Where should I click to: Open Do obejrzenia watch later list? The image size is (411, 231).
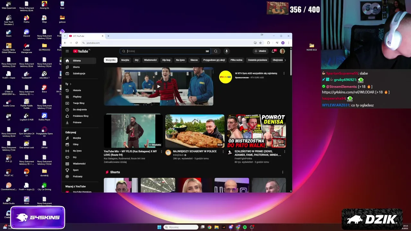click(80, 109)
